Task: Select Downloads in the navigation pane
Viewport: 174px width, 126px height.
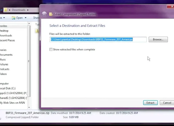Action: click(x=6, y=35)
